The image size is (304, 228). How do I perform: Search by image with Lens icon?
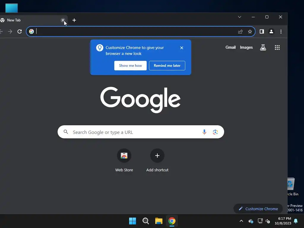point(215,132)
